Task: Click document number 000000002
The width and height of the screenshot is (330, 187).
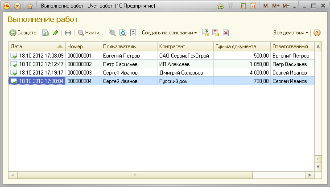Action: [79, 64]
